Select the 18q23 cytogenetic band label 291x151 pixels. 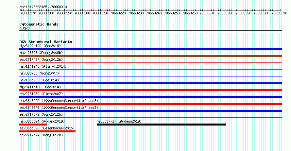25,28
